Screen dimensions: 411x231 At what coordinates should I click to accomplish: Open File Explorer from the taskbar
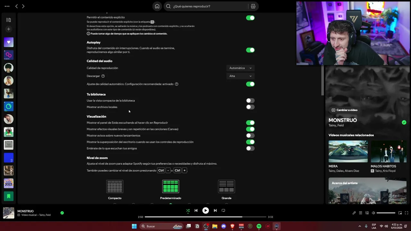[215, 226]
